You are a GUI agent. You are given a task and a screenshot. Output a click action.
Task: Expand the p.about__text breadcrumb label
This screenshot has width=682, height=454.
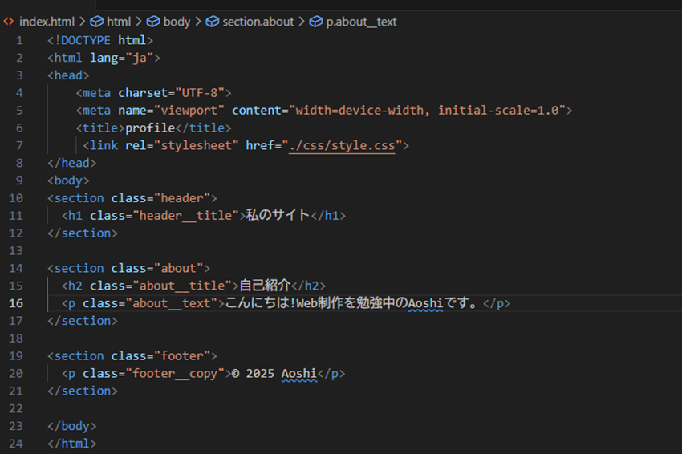[x=361, y=22]
